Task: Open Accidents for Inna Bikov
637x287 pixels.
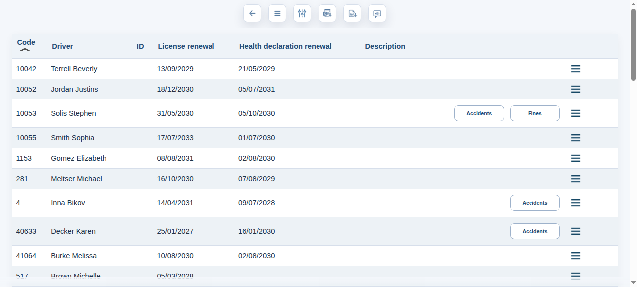Action: pos(535,203)
